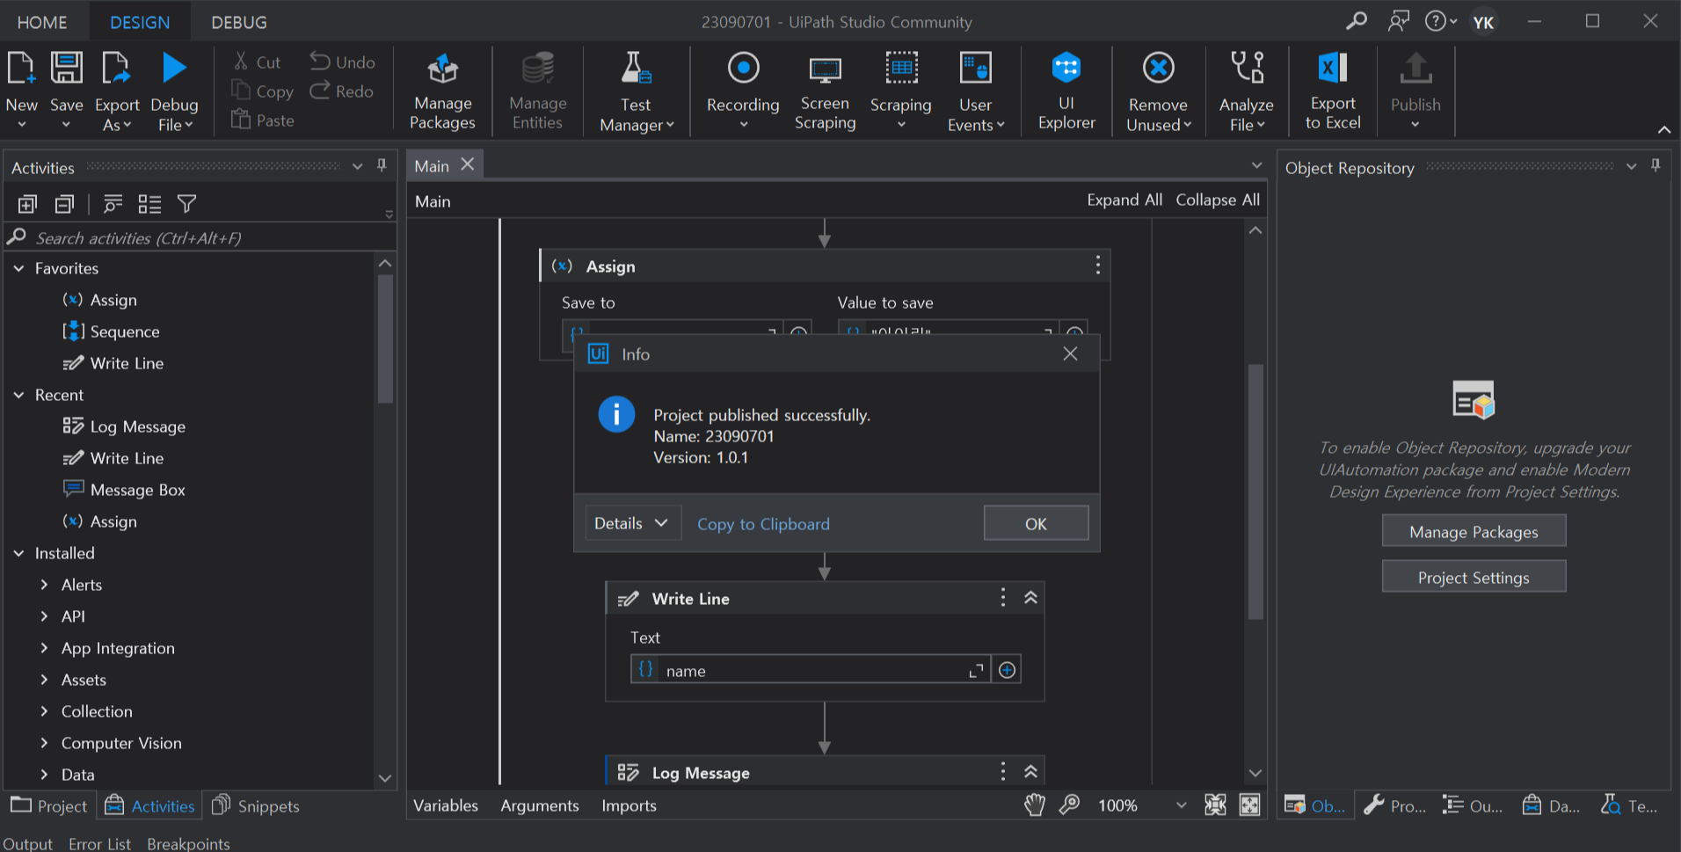Expand the Alerts category
Screen dimensions: 1681x852
44,585
